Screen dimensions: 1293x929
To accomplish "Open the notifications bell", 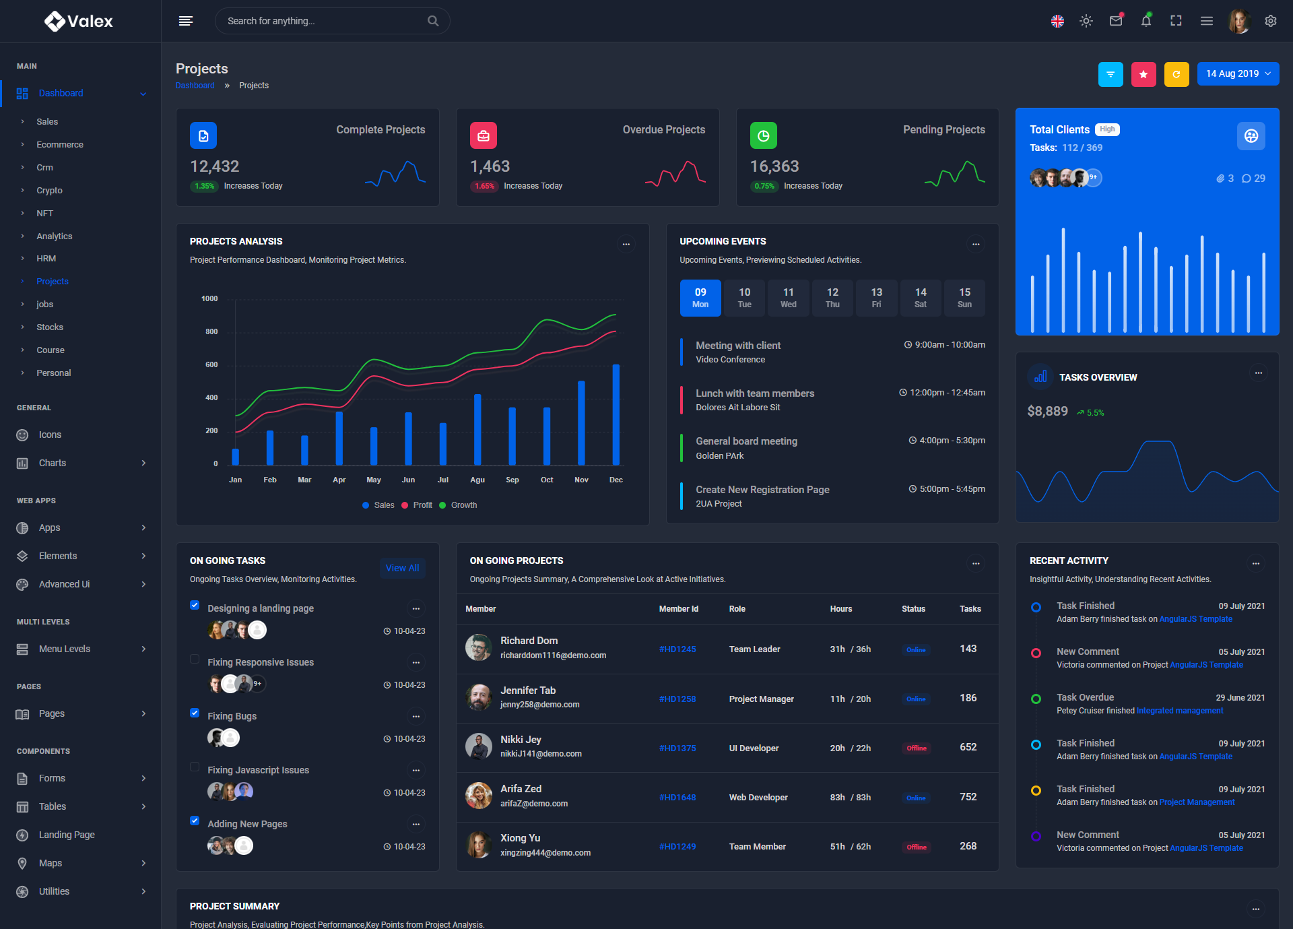I will pos(1146,21).
